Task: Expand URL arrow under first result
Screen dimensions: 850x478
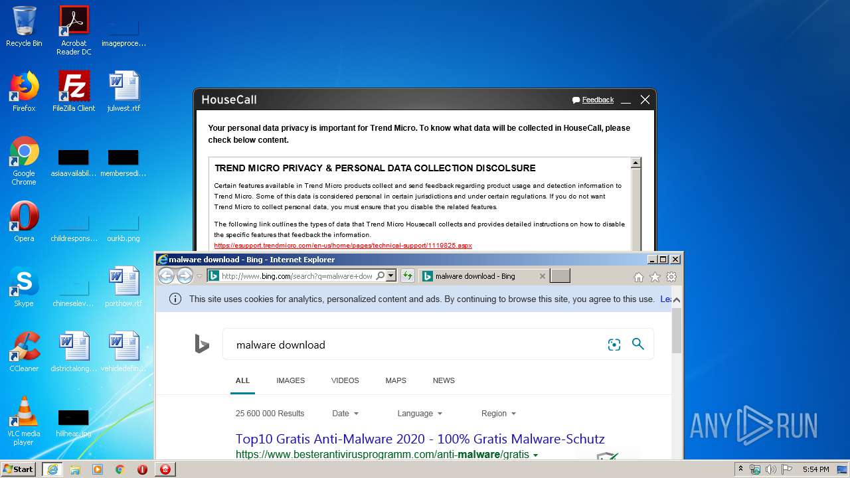Action: pyautogui.click(x=536, y=455)
